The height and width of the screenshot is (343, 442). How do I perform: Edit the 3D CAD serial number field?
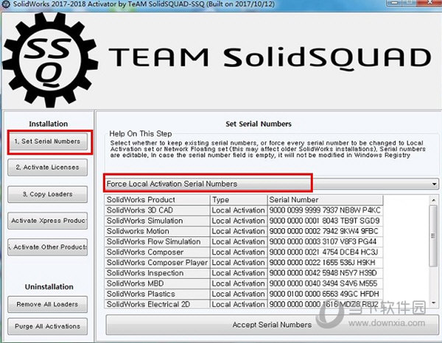point(325,211)
